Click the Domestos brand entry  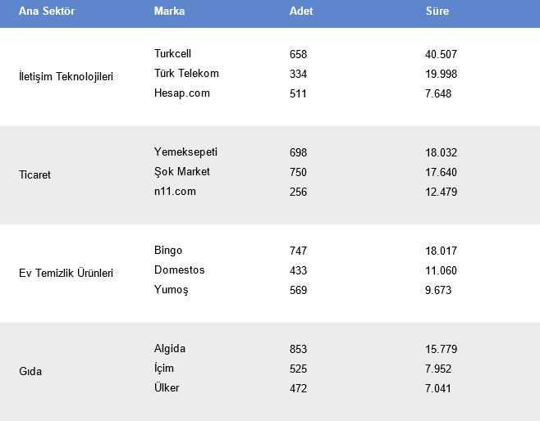pyautogui.click(x=180, y=269)
